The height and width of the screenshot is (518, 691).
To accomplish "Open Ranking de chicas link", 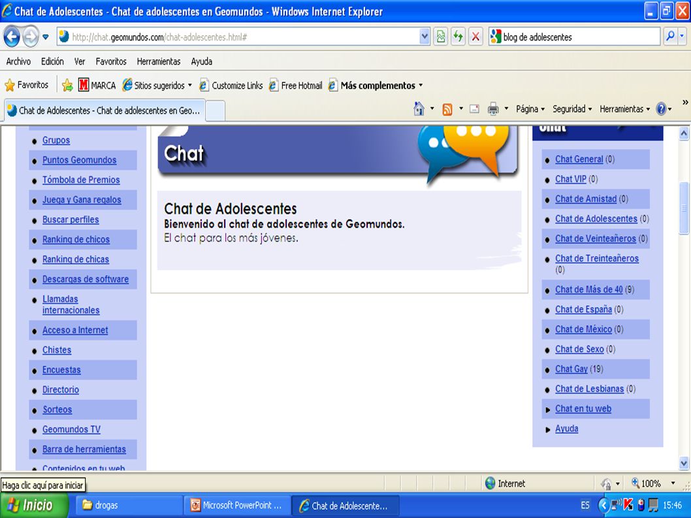I will tap(76, 259).
